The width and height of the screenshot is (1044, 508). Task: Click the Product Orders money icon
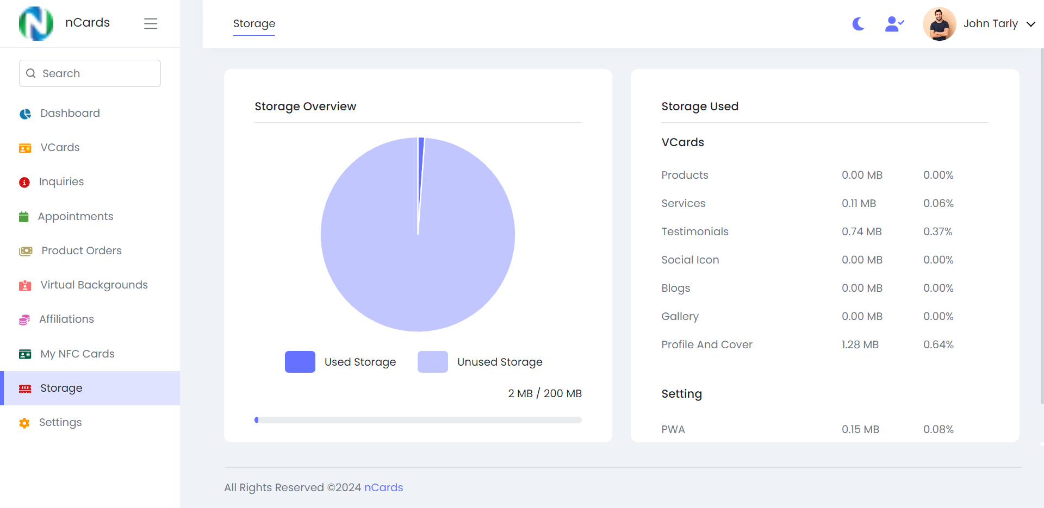pyautogui.click(x=26, y=251)
